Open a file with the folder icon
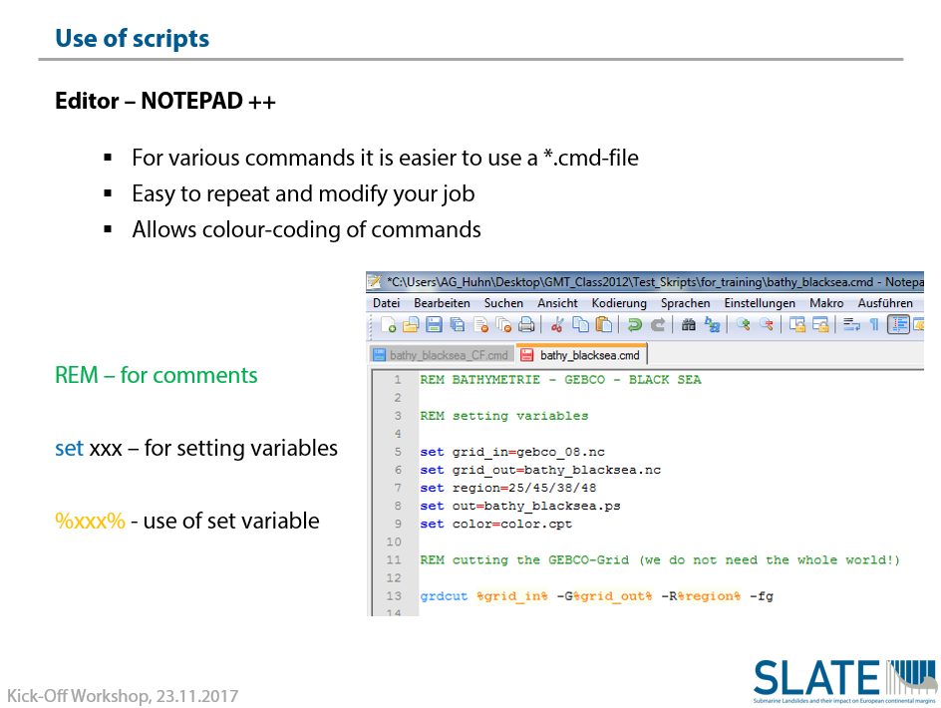Screen dimensions: 941x708 (411, 325)
